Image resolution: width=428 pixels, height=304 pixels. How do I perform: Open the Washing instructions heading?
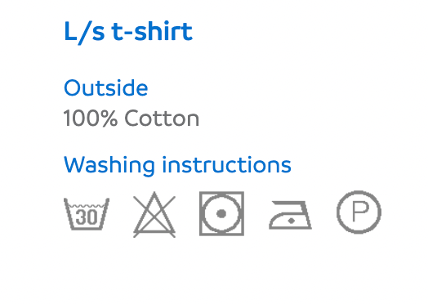tap(177, 165)
